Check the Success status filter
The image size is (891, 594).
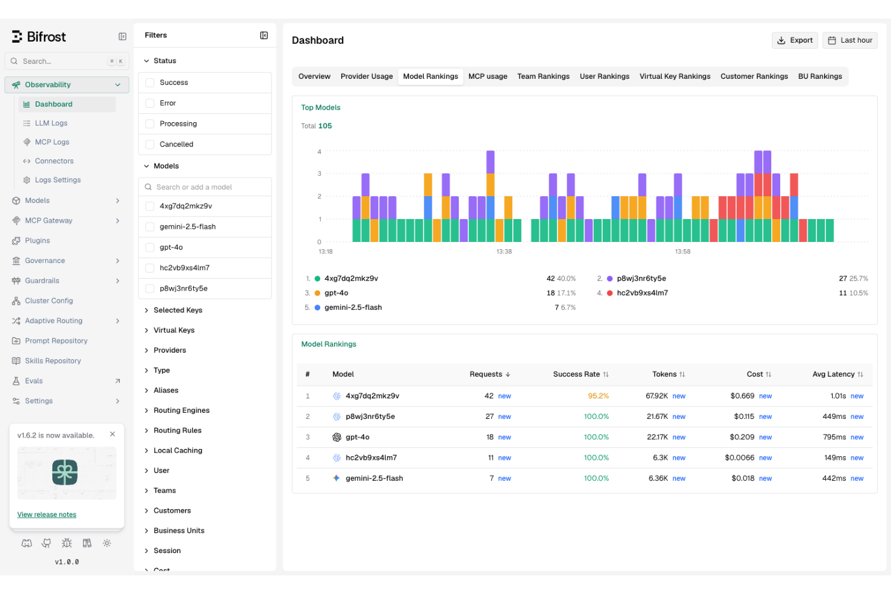coord(150,83)
